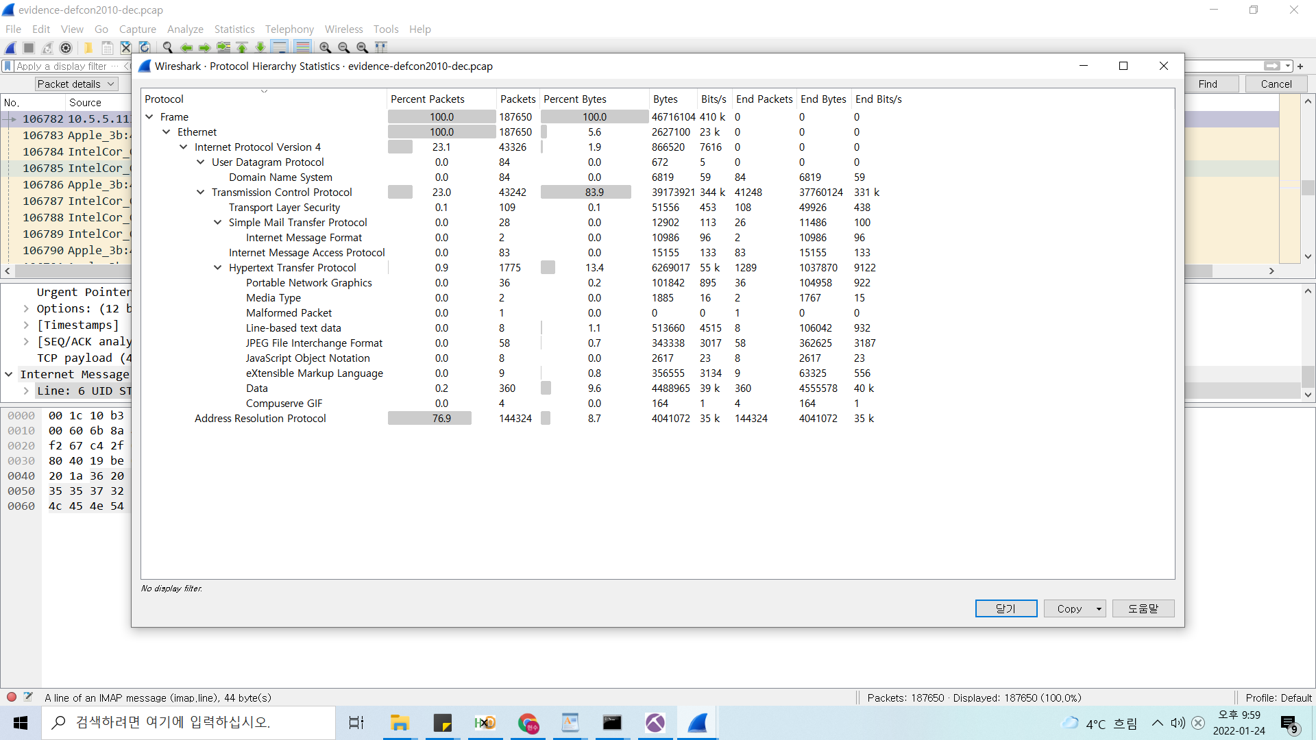Open the filter history dropdown arrow
1316x740 pixels.
[1288, 66]
